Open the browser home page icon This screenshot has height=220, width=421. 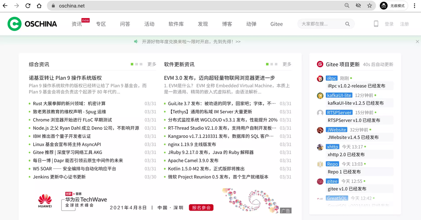(x=39, y=6)
